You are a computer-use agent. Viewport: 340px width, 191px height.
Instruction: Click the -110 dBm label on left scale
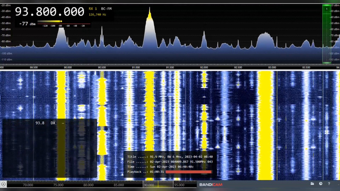coord(6,59)
